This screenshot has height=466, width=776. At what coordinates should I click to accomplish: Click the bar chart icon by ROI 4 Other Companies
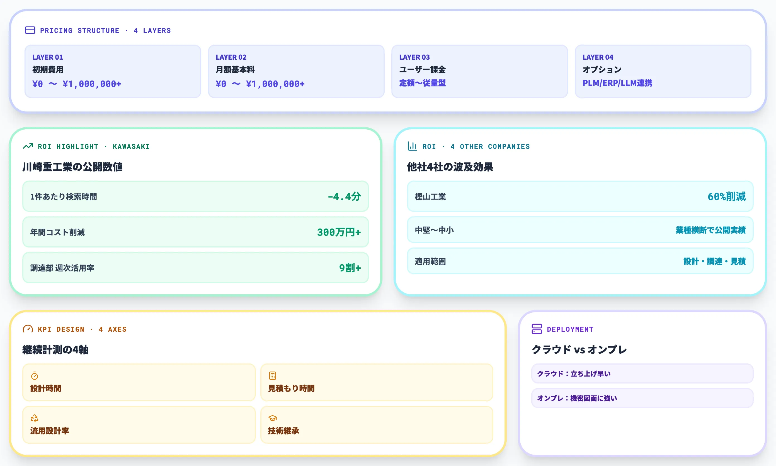coord(412,146)
